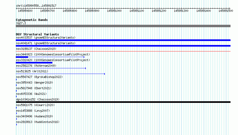Click the nsv3409496 Audano2019 label
Screen dimensions: 238x135
(34, 116)
